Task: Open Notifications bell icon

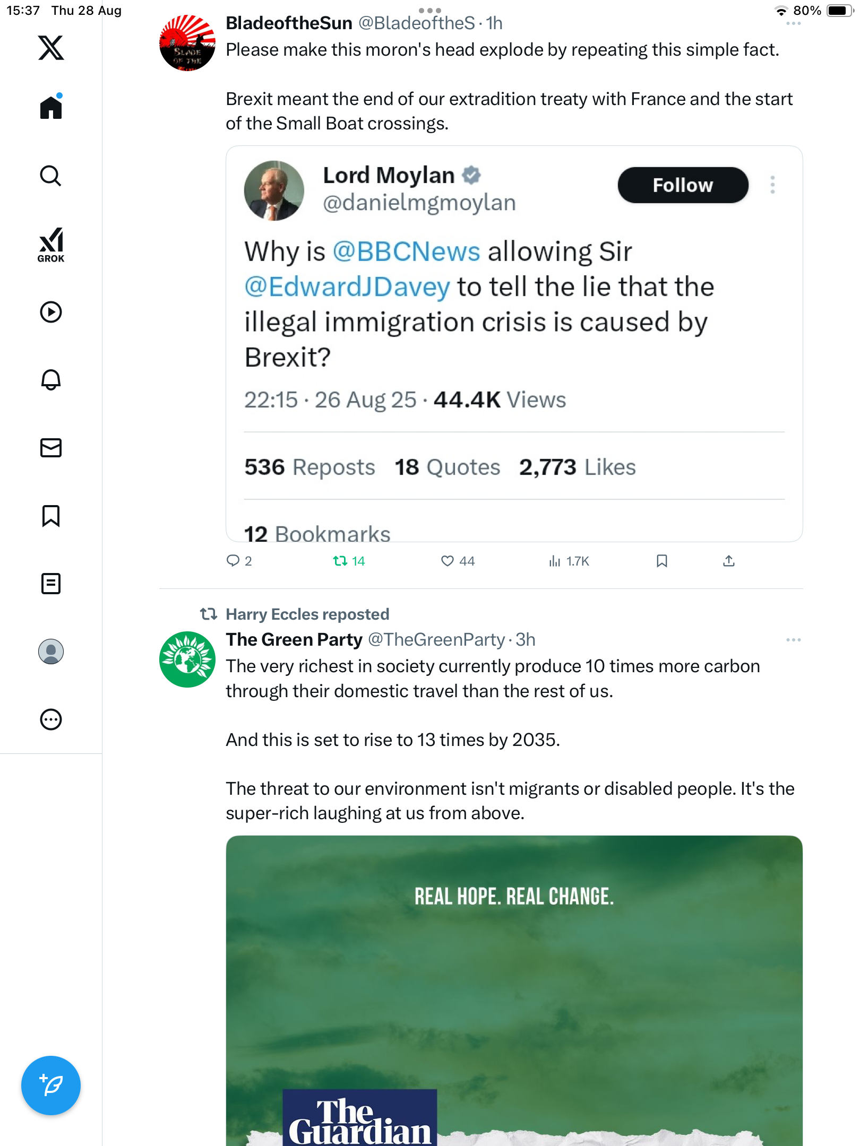Action: [51, 380]
